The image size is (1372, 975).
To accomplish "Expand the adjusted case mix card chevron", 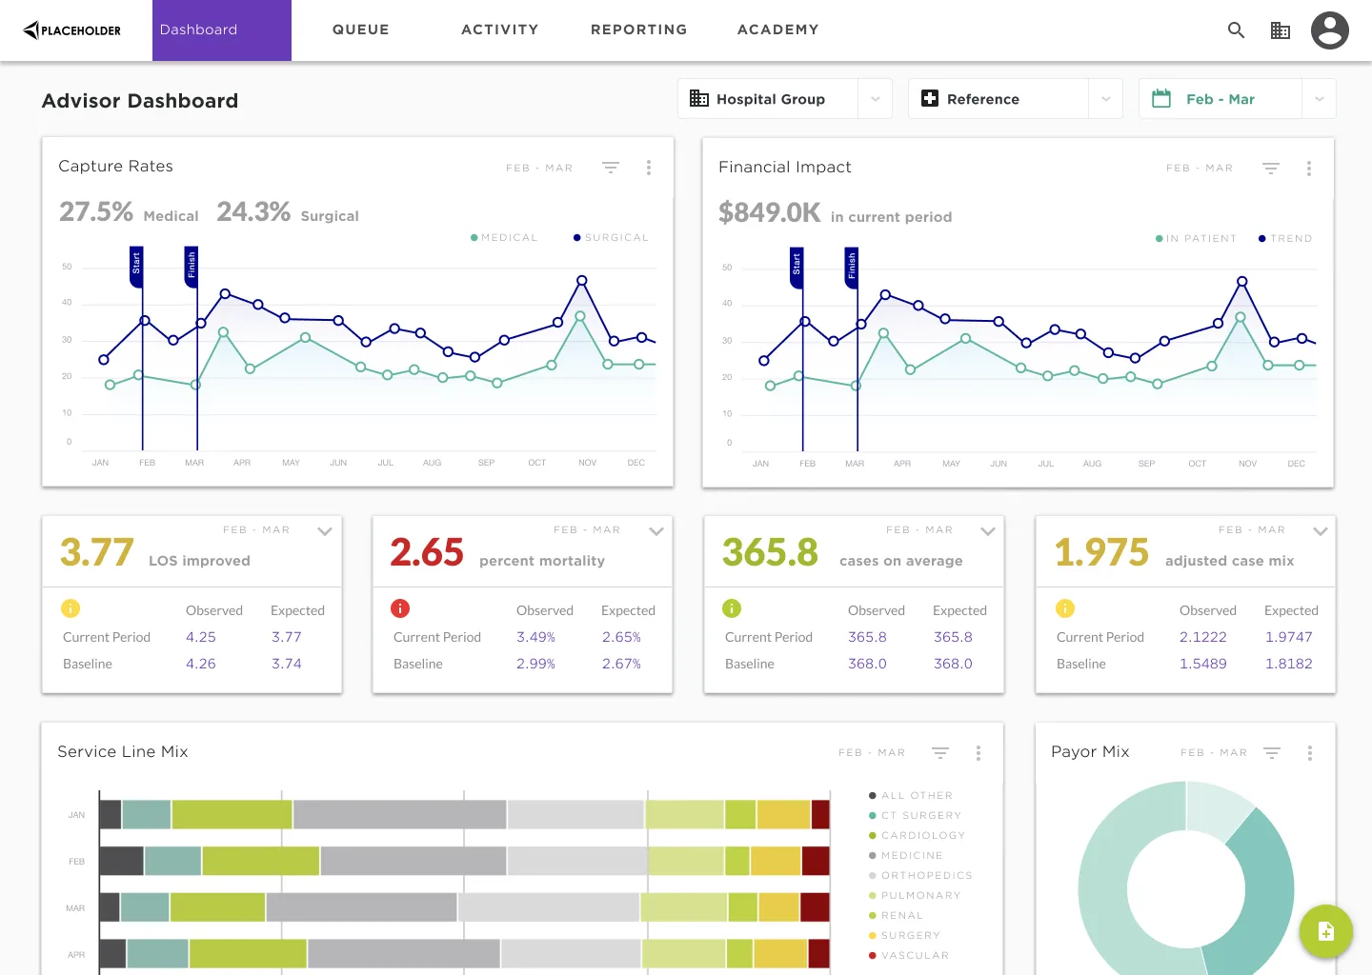I will click(1321, 531).
